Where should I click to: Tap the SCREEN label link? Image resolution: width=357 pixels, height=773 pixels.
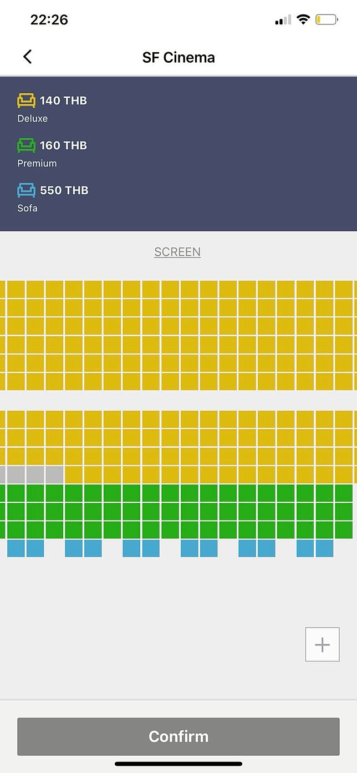(177, 252)
